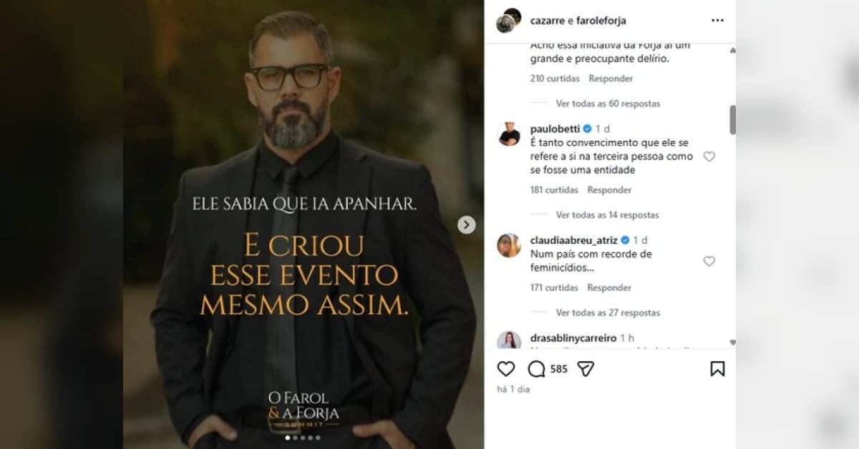Advance to next carousel image arrow
859x449 pixels.
(467, 225)
